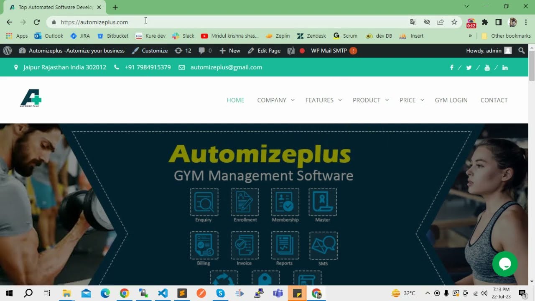Open the Howdy, admin account link
Image resolution: width=535 pixels, height=301 pixels.
point(489,51)
